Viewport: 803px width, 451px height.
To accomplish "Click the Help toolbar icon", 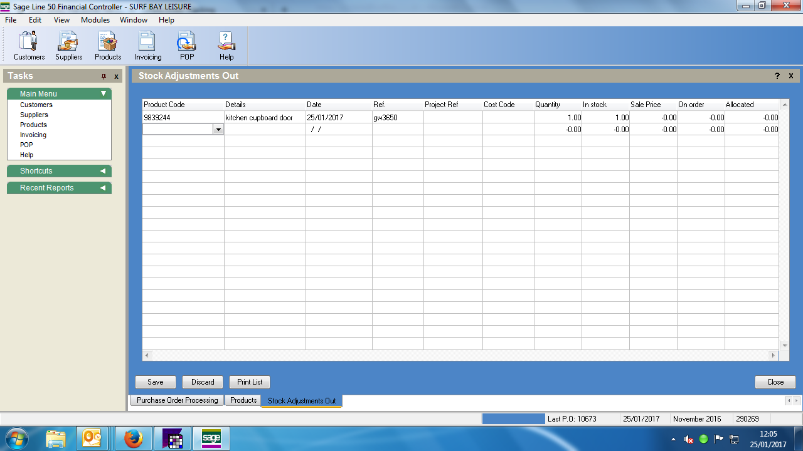I will coord(226,46).
